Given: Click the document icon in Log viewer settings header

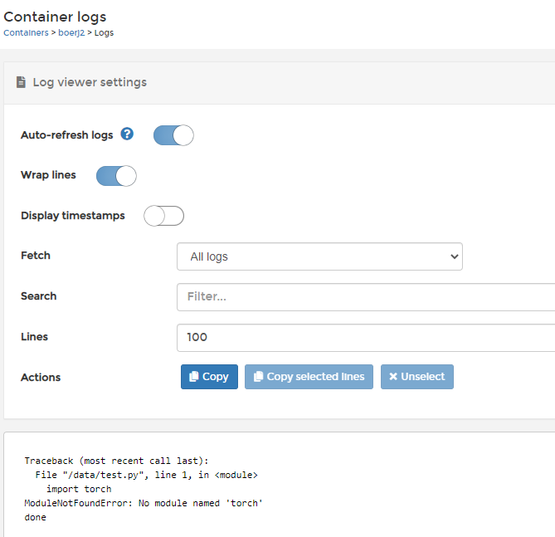Looking at the screenshot, I should [x=21, y=82].
